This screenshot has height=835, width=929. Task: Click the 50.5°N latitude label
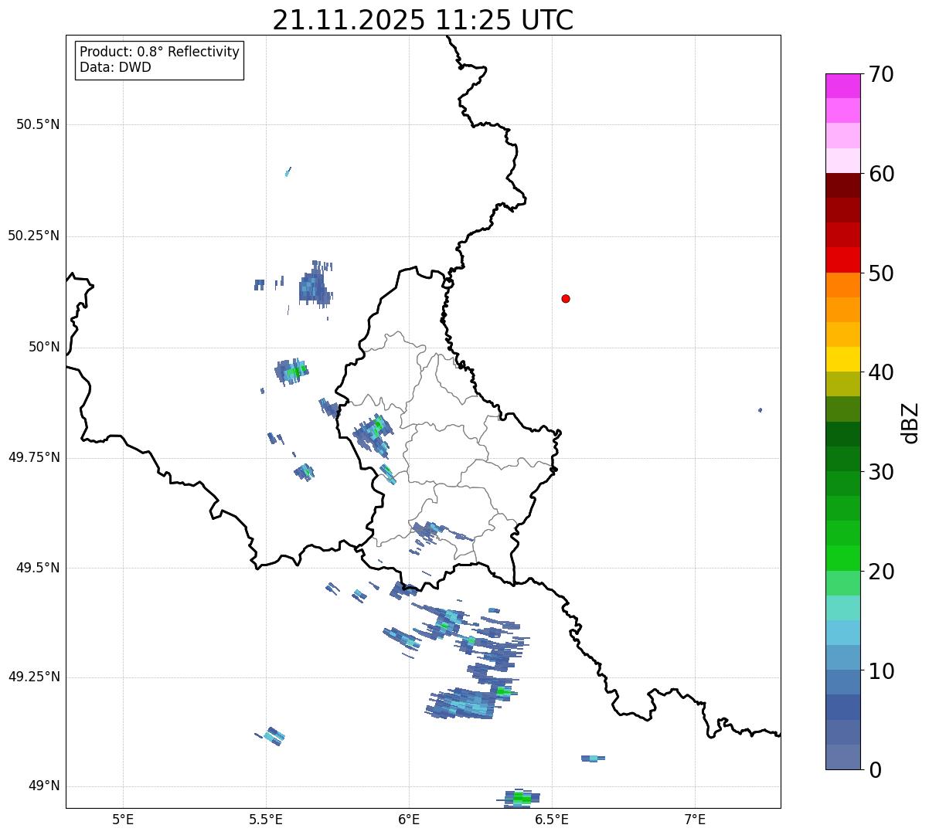[38, 124]
